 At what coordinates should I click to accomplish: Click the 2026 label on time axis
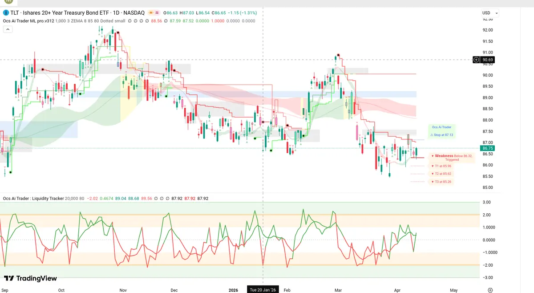point(233,290)
